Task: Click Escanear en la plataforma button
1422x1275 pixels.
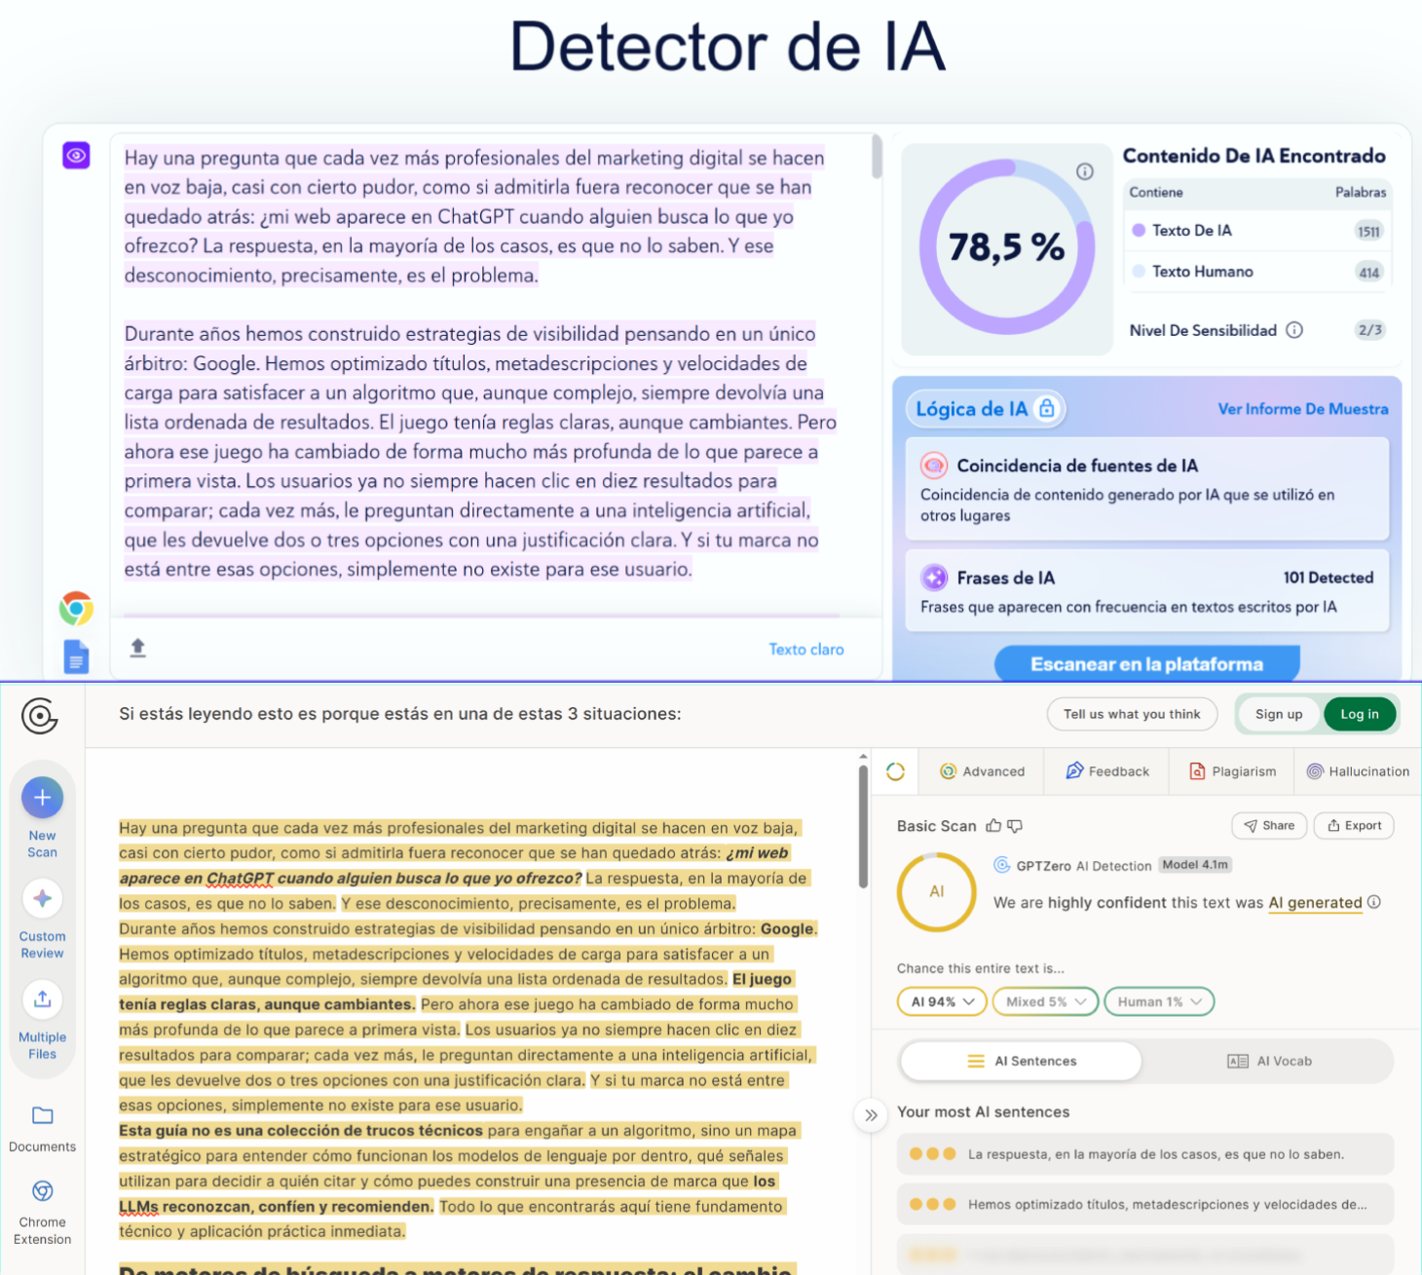Action: 1146,664
